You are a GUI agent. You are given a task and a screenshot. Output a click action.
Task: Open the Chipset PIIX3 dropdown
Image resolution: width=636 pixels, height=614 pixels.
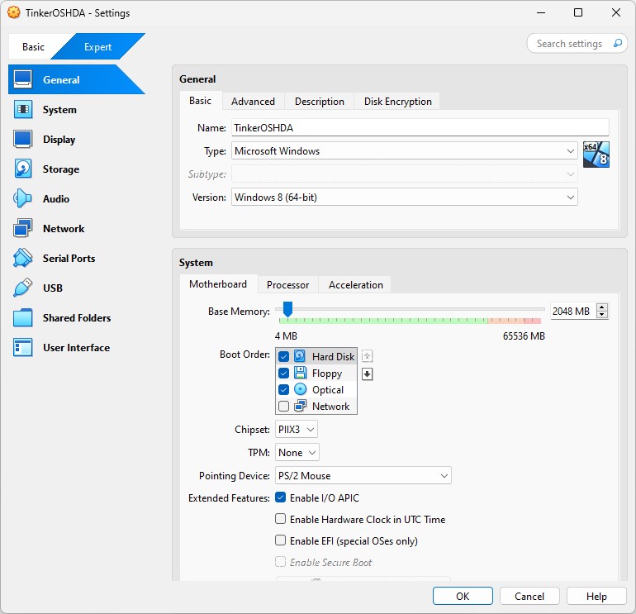296,430
